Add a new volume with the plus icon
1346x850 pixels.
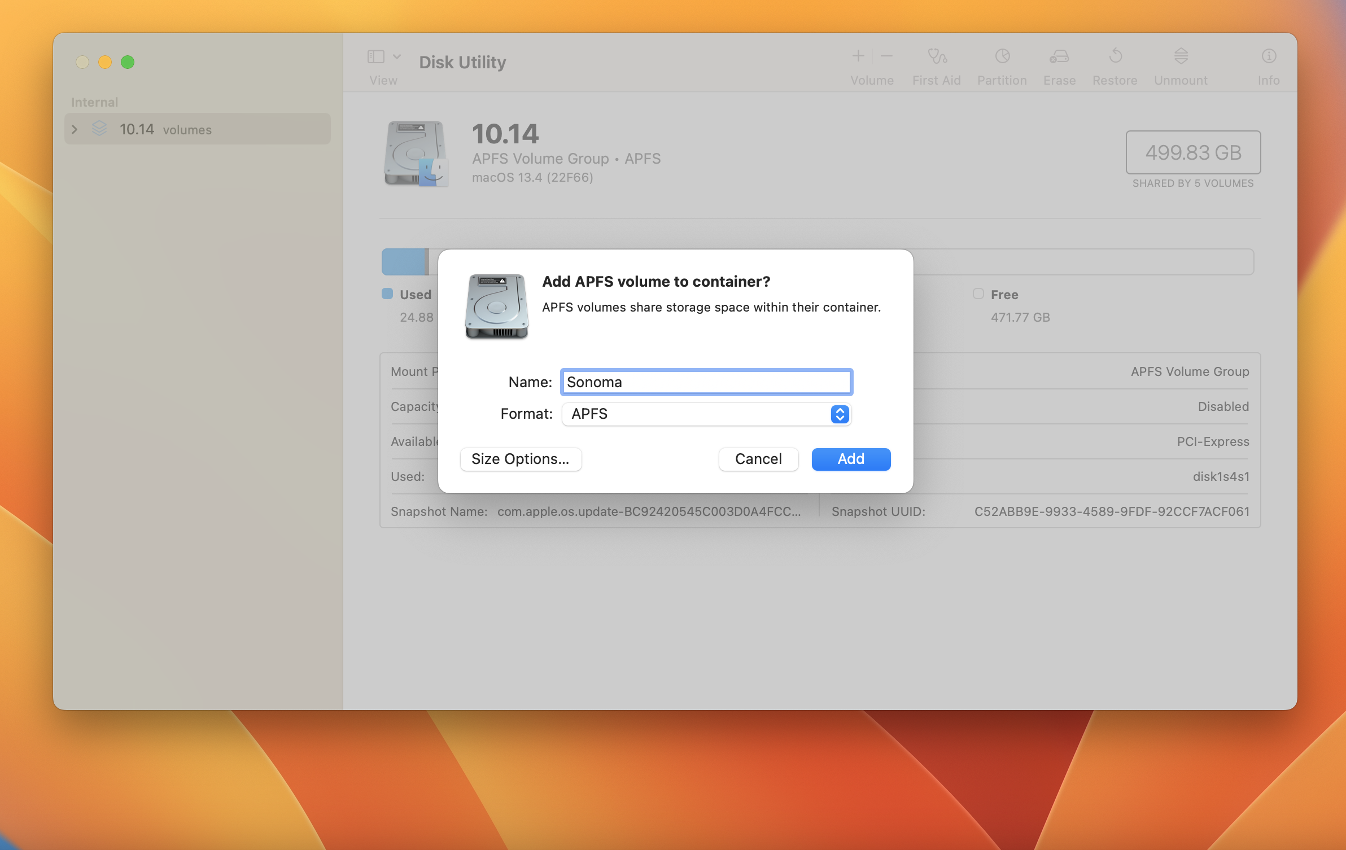857,55
